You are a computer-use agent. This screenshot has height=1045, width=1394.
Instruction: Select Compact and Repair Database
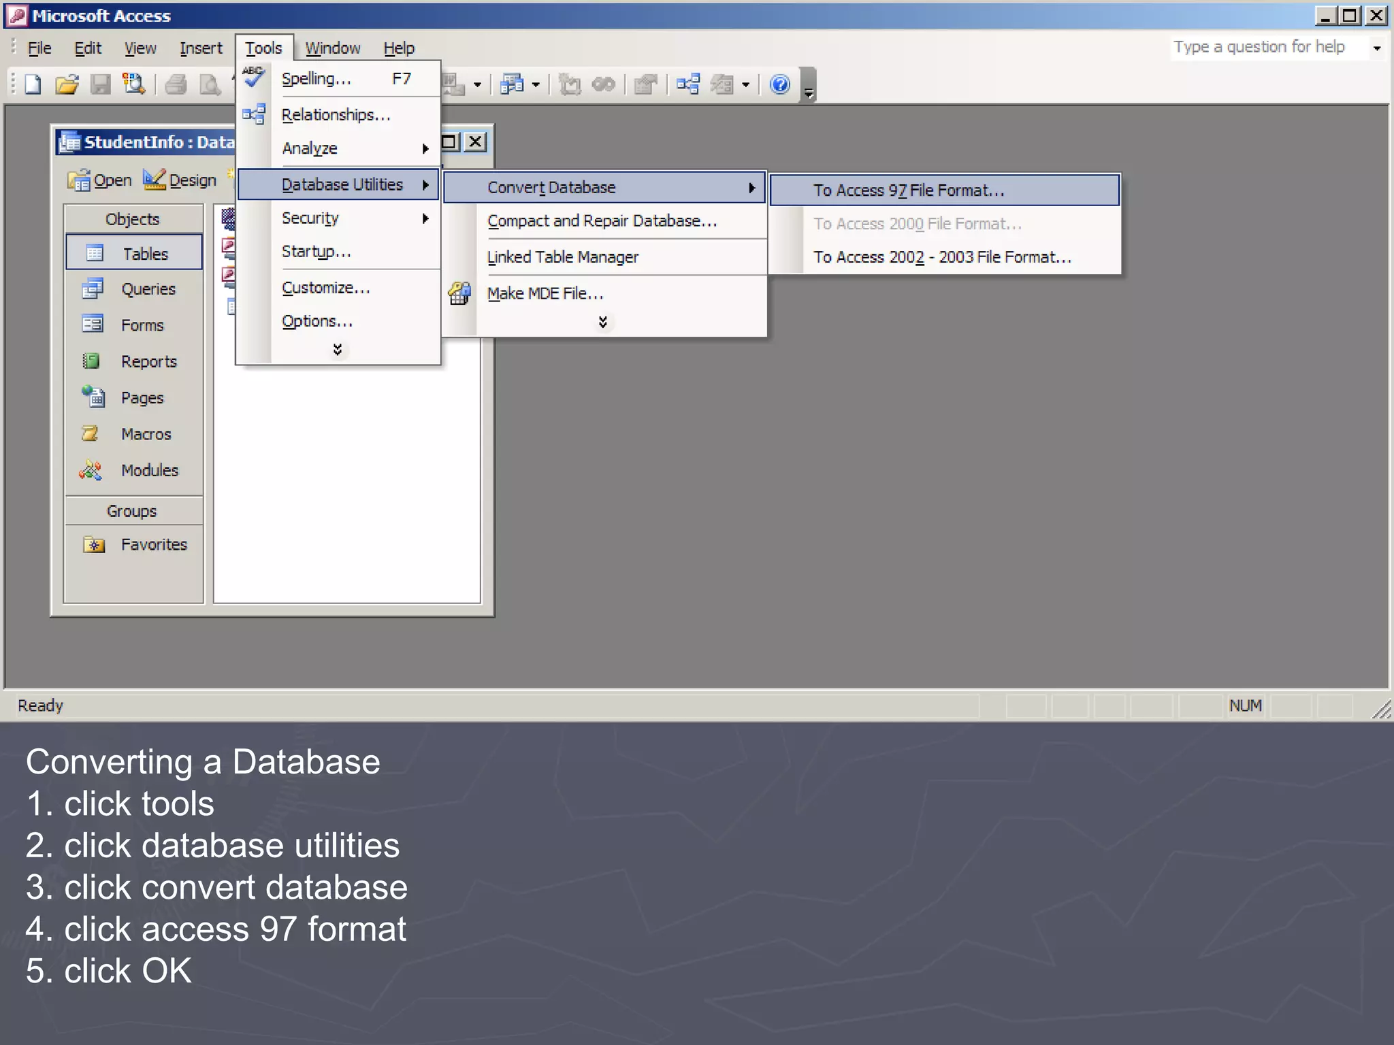tap(604, 221)
